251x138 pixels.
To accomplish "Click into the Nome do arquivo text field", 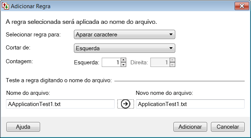I will [61, 104].
